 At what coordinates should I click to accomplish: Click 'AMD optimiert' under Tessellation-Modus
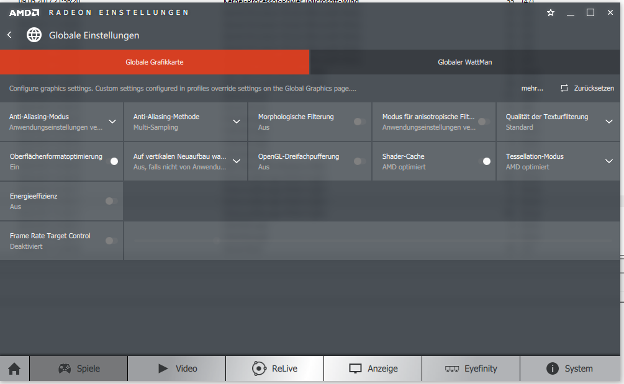click(527, 167)
